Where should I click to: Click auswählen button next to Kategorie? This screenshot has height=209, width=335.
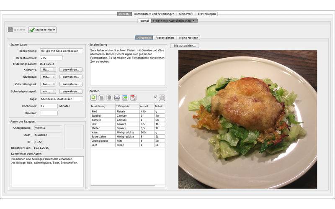click(71, 69)
